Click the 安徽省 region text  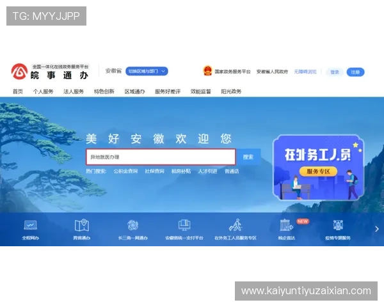click(113, 71)
